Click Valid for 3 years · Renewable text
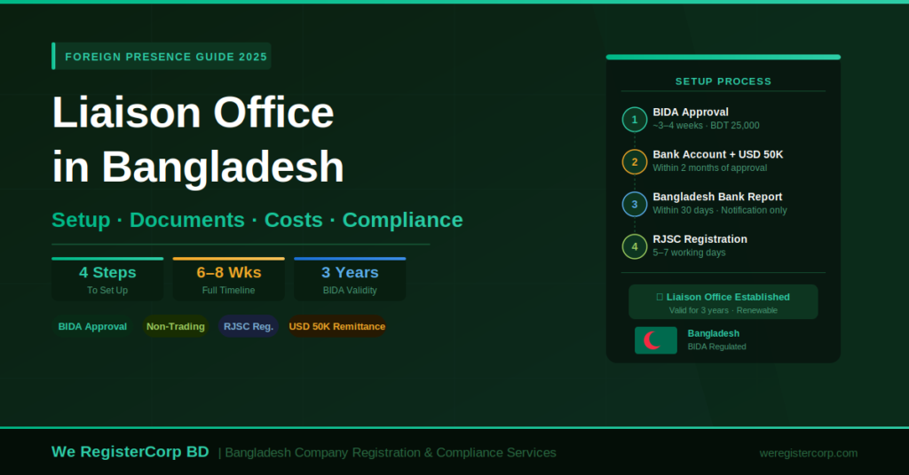 [x=723, y=310]
